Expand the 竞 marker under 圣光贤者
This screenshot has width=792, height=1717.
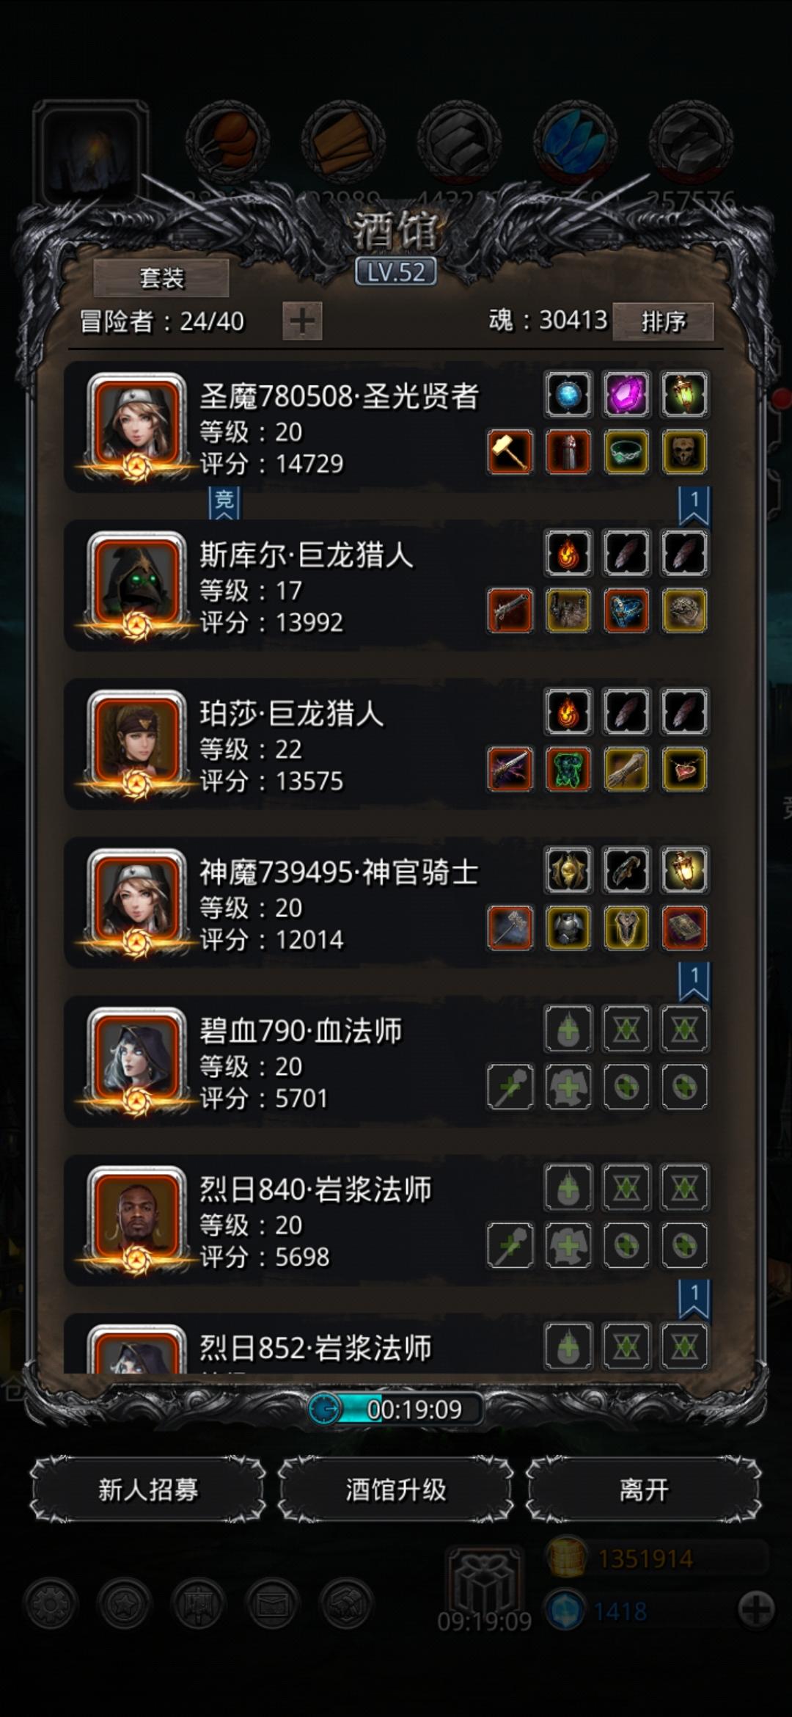(x=224, y=503)
